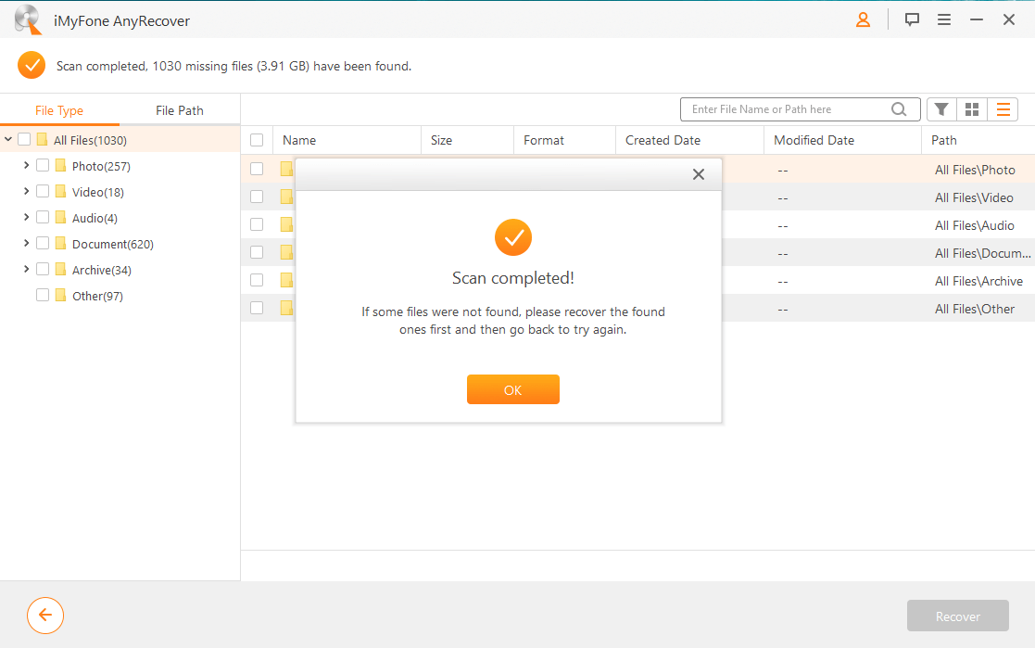
Task: Check the row checkbox for All Files\Video
Action: coord(257,197)
